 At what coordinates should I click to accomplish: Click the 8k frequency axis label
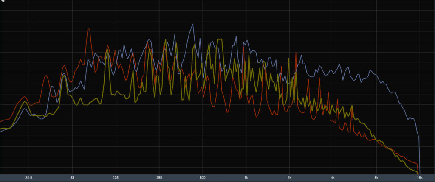click(376, 178)
